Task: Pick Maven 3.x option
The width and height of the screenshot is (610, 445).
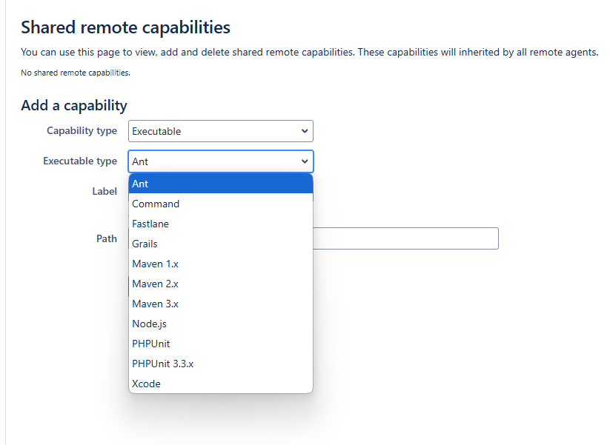Action: pos(221,304)
